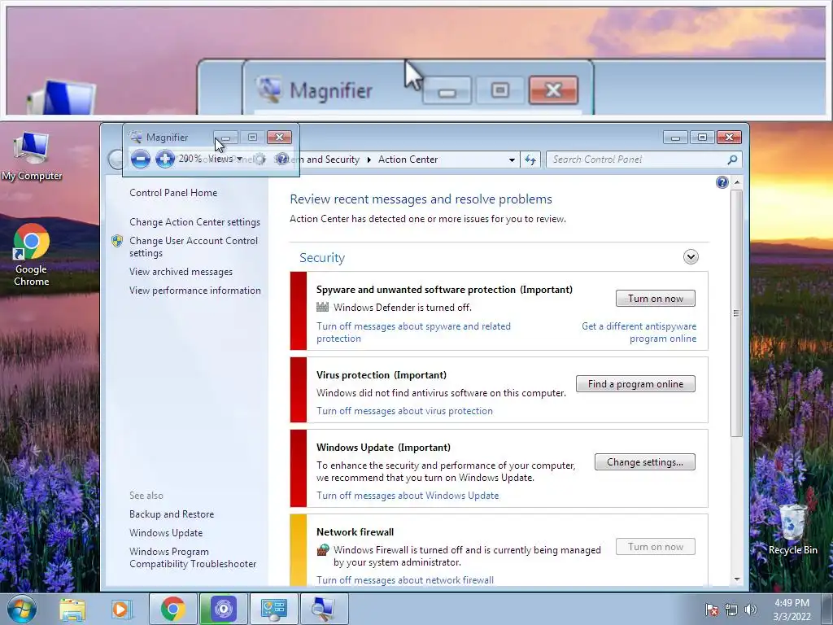Open Chrome from the taskbar
The width and height of the screenshot is (833, 625).
click(173, 609)
